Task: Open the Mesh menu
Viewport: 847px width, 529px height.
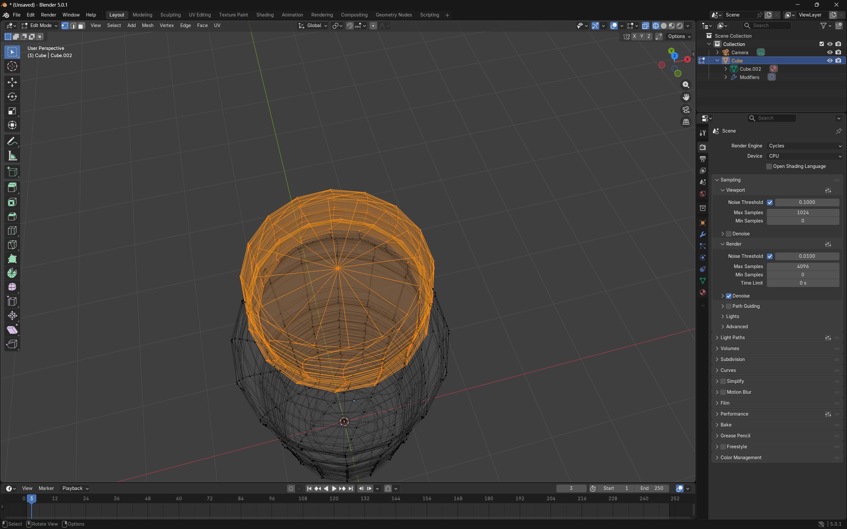Action: [x=147, y=25]
